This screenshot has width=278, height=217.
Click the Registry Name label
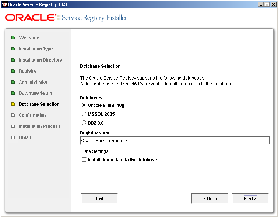[95, 133]
